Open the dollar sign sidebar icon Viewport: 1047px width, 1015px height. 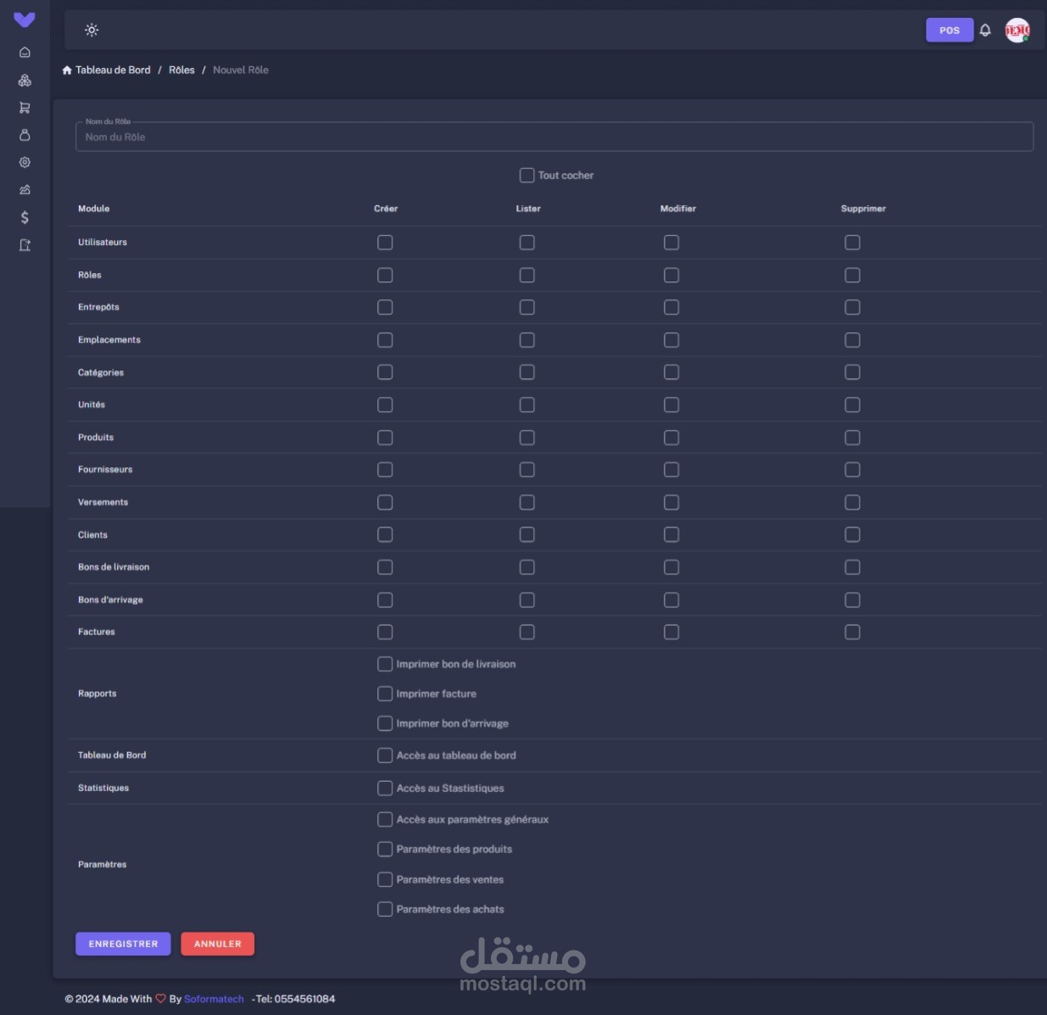pyautogui.click(x=25, y=218)
